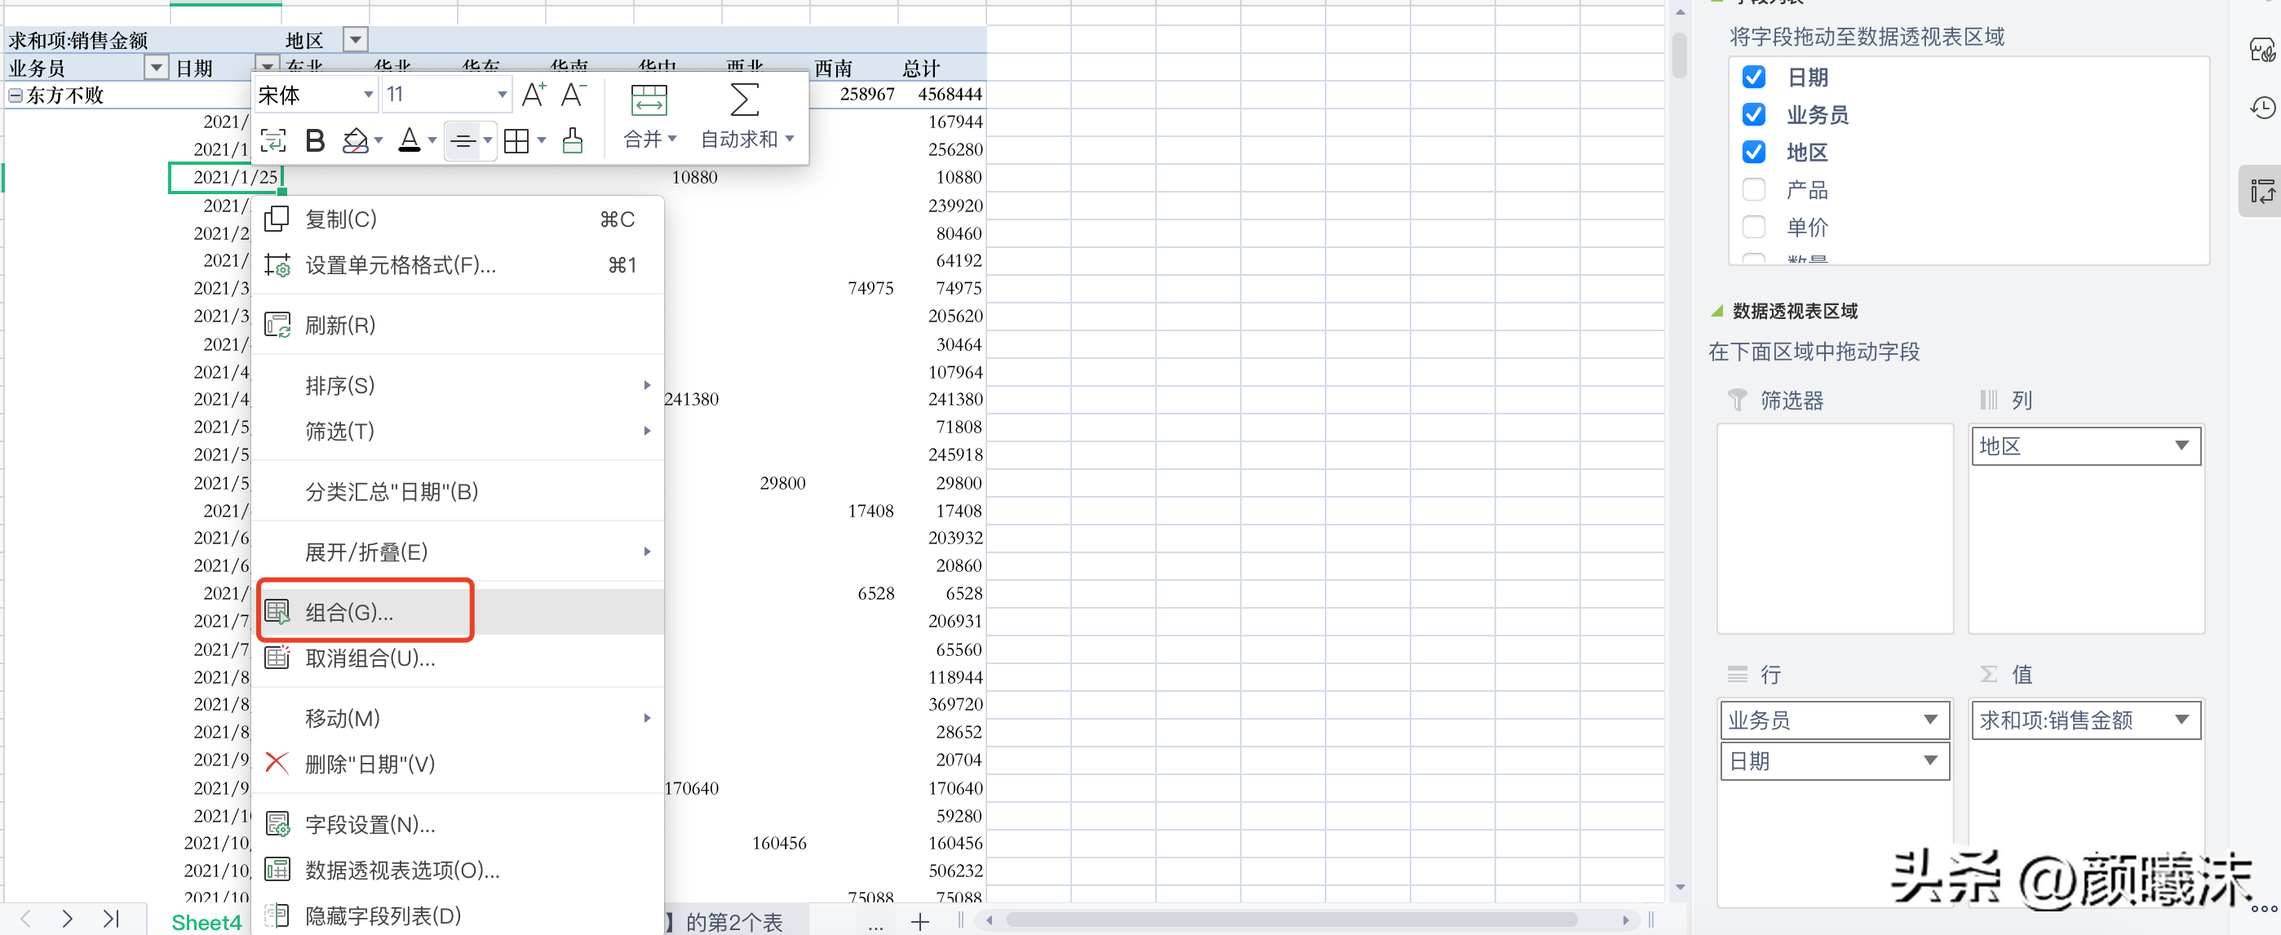Click the 字段设置(N)... menu icon
The height and width of the screenshot is (935, 2281).
tap(277, 824)
